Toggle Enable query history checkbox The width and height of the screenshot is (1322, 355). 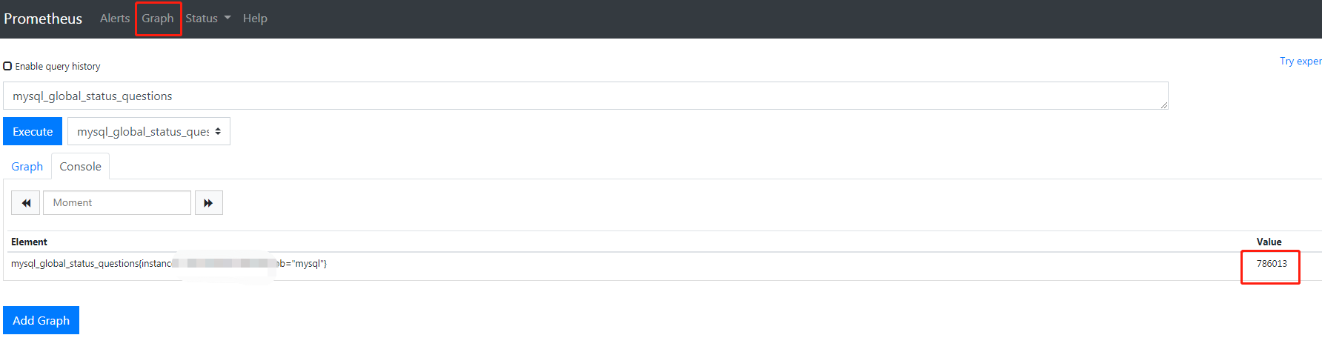7,66
